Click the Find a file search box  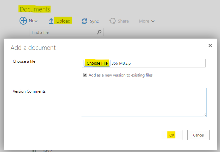(x=66, y=32)
